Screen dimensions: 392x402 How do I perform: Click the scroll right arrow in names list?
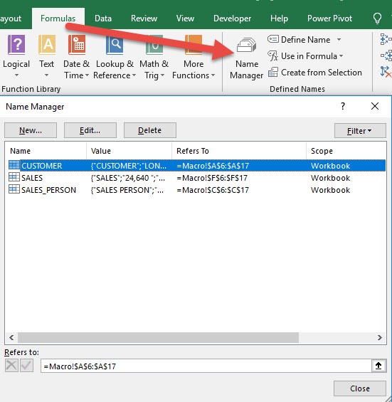pyautogui.click(x=380, y=337)
